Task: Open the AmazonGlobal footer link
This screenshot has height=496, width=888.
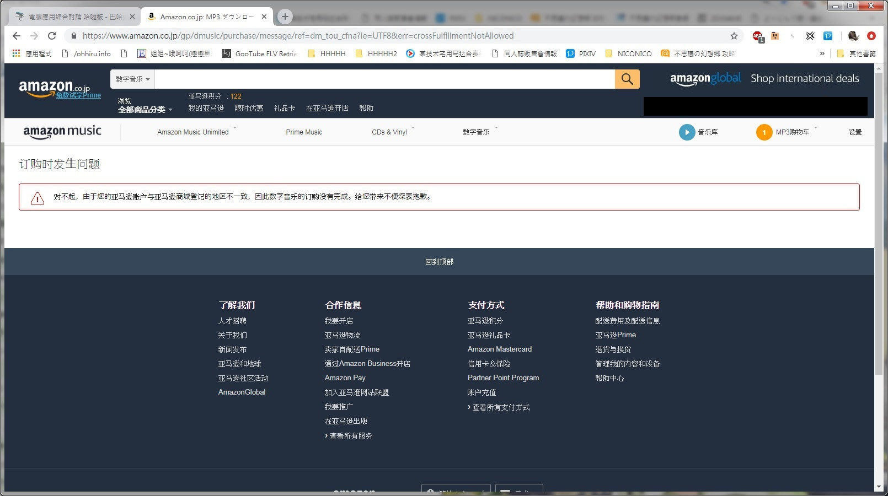Action: tap(242, 392)
